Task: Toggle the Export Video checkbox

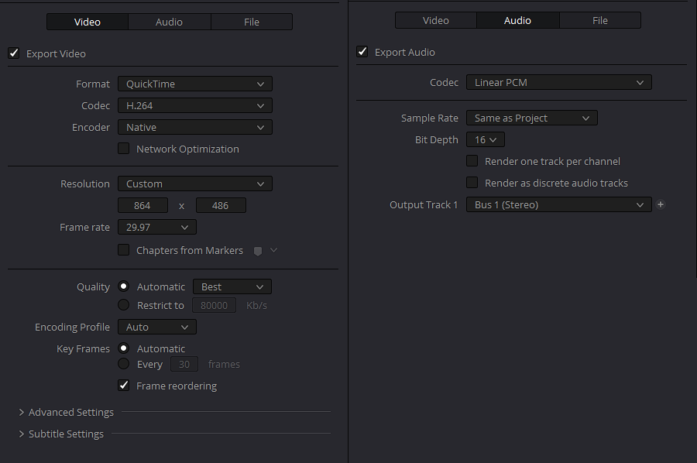Action: 14,53
